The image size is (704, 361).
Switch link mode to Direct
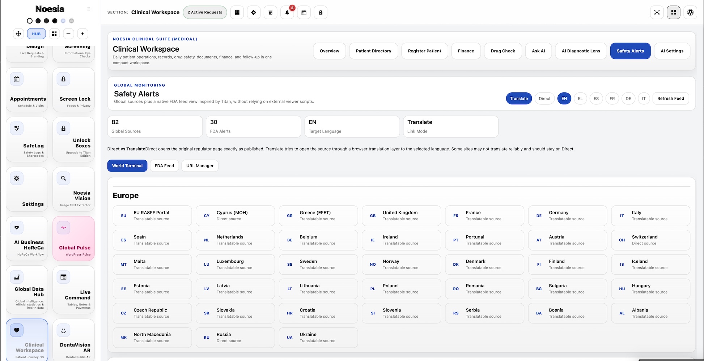coord(544,99)
